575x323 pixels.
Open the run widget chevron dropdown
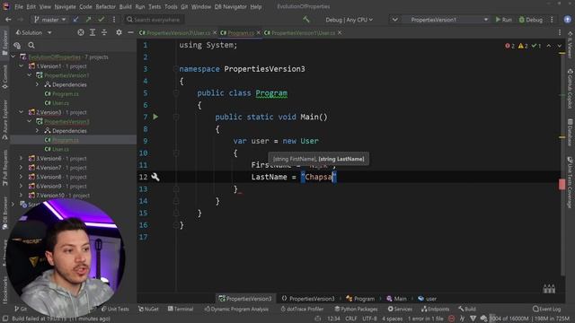pos(394,20)
